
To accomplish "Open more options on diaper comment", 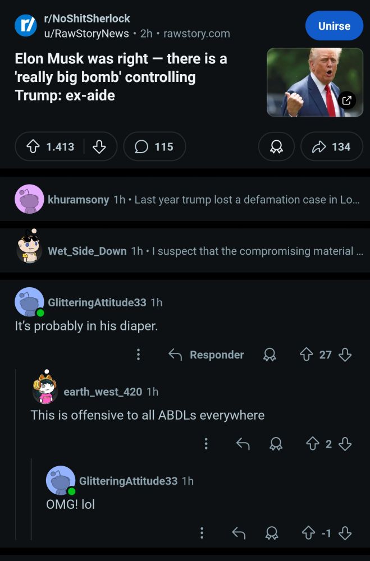I will click(138, 355).
